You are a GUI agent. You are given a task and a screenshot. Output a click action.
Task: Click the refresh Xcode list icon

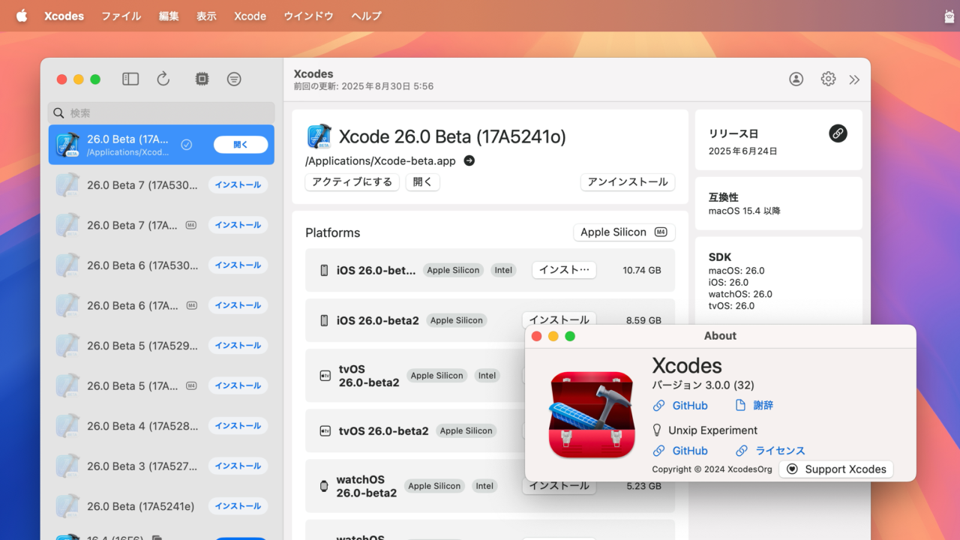pyautogui.click(x=163, y=79)
